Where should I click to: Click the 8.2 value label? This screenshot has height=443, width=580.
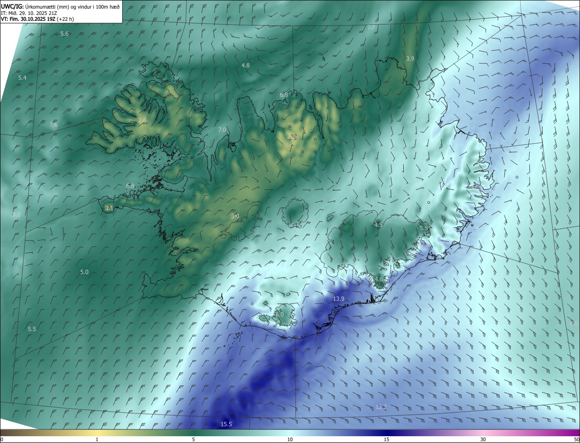(17, 214)
